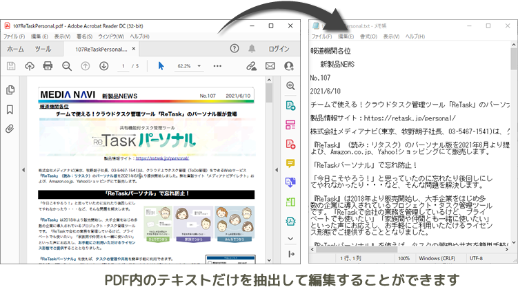Open notifications bell in Acrobat
The height and width of the screenshot is (287, 518).
coord(252,49)
